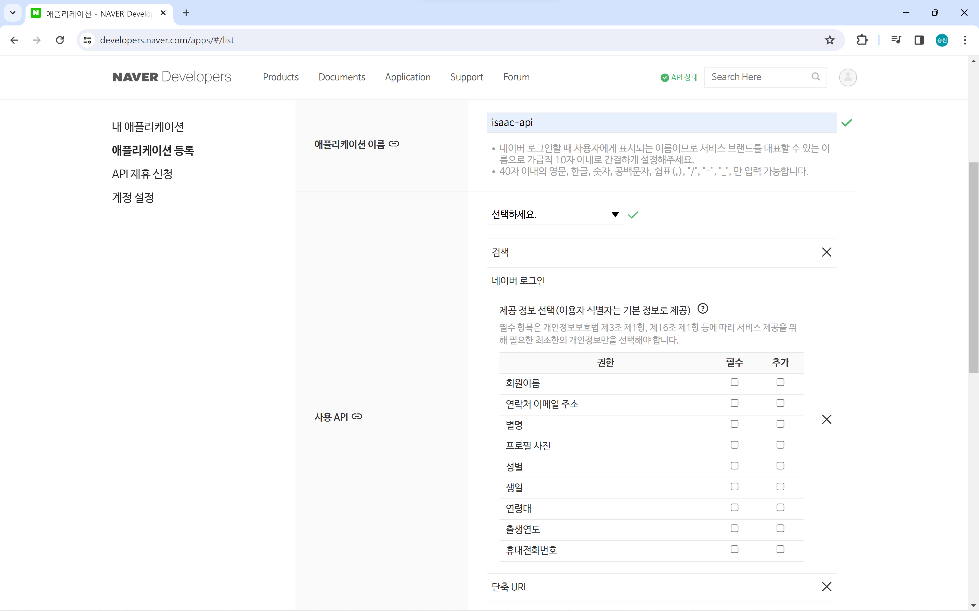Click the help question mark icon
Screen dimensions: 979x611
point(703,309)
